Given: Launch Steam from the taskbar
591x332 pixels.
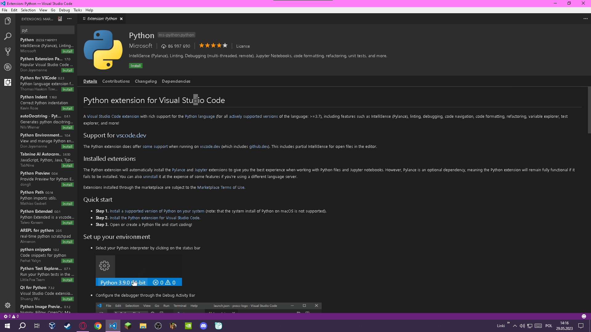Looking at the screenshot, I should tap(67, 326).
